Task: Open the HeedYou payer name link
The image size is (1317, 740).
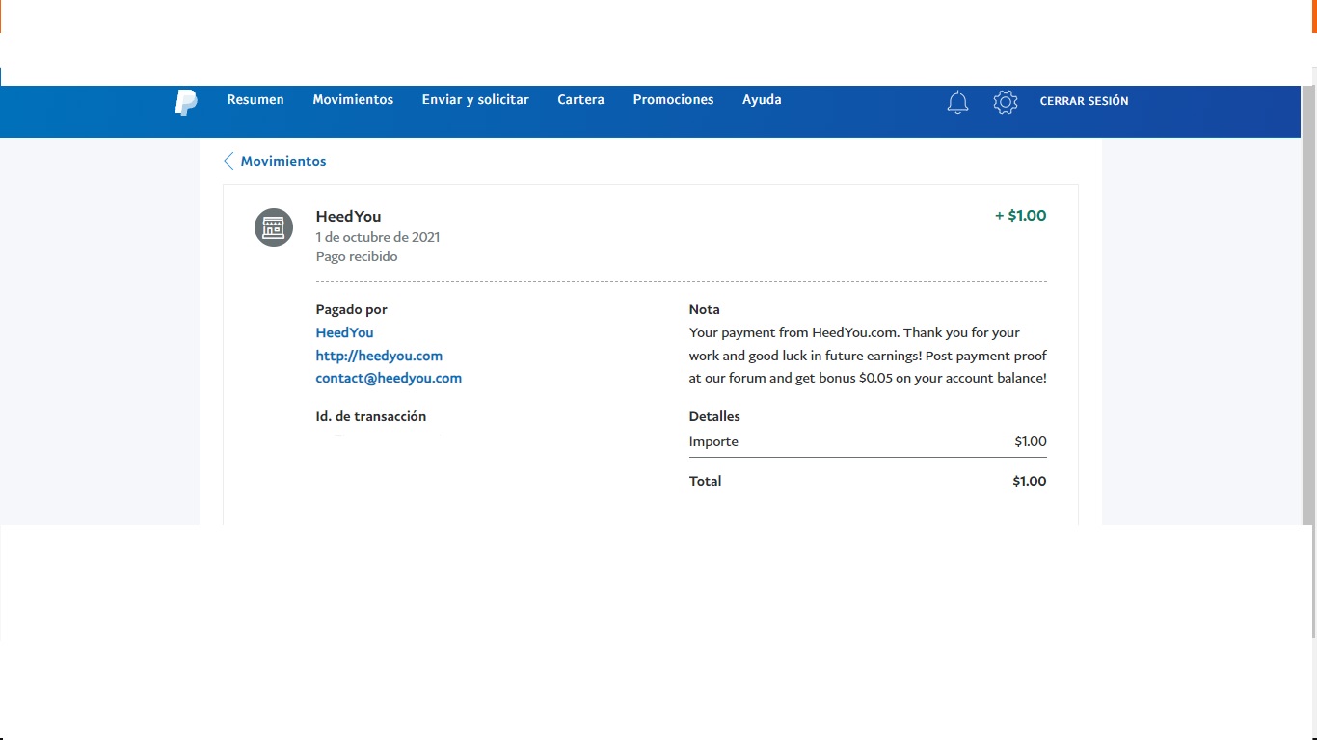Action: pyautogui.click(x=344, y=332)
